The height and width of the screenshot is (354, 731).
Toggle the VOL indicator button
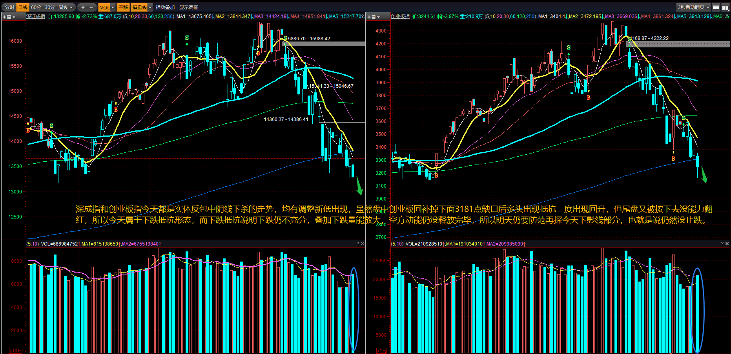click(x=104, y=7)
